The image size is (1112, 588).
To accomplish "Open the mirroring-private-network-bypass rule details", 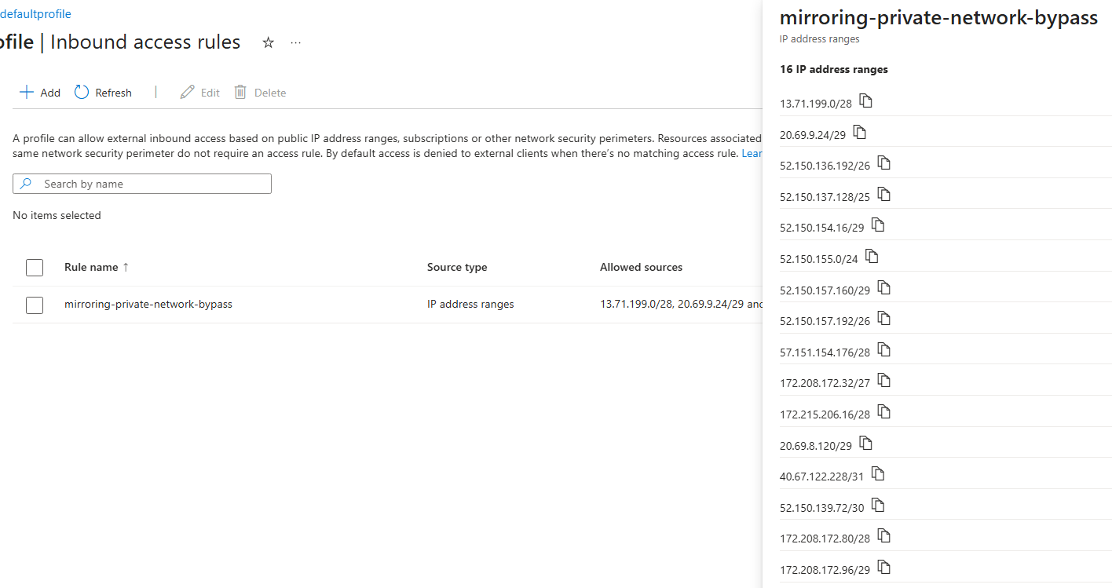I will pos(148,304).
